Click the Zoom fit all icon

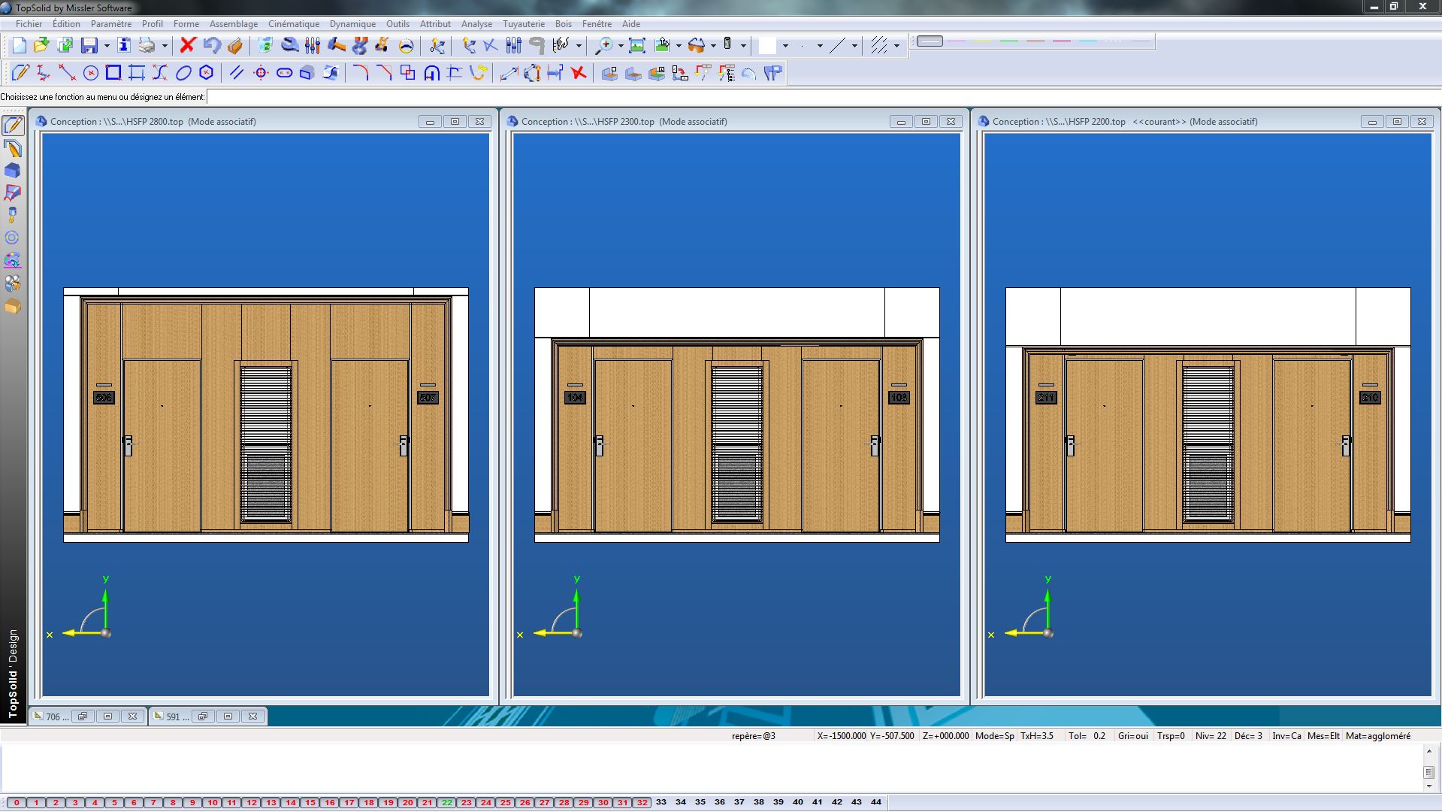637,45
